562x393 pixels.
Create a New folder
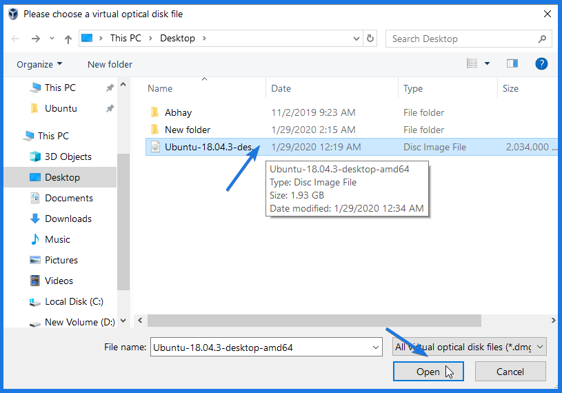click(110, 65)
